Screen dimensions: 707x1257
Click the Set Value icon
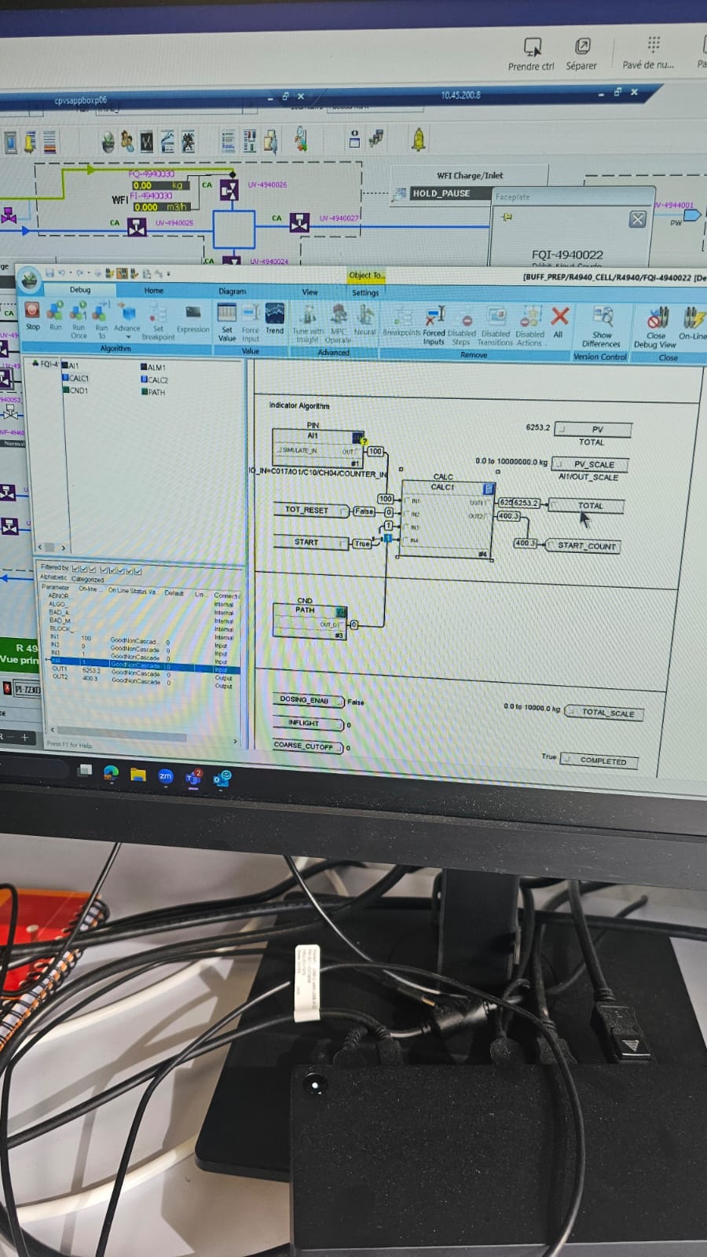tap(227, 313)
